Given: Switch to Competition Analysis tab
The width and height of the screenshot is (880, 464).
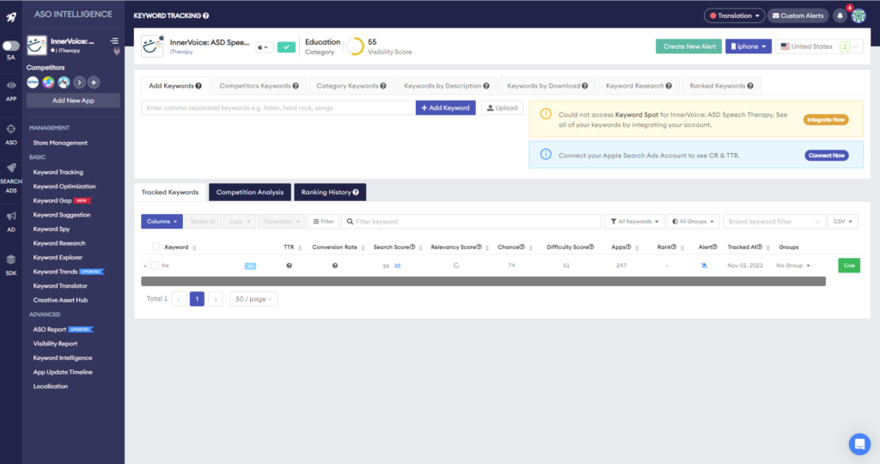Looking at the screenshot, I should click(249, 192).
